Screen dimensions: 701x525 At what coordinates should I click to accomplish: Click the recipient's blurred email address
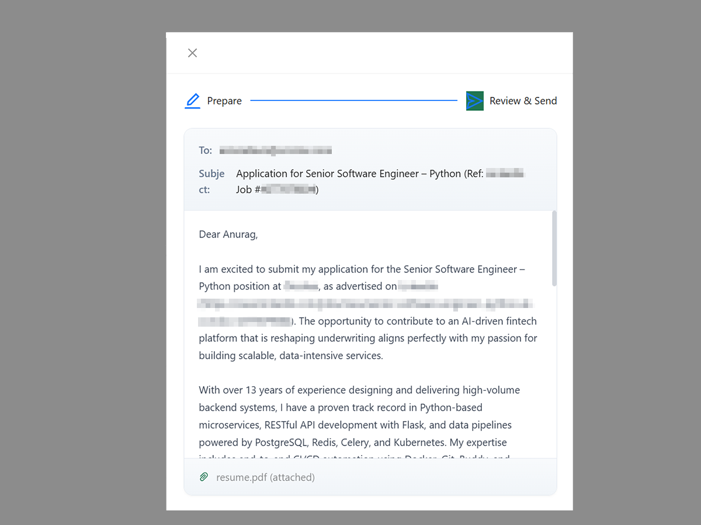coord(275,150)
